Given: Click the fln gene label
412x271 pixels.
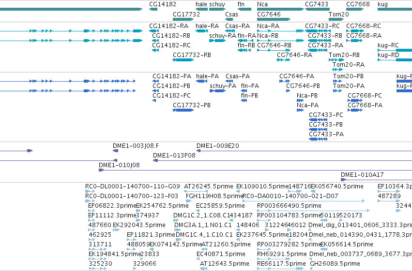Looking at the screenshot, I should tap(241, 4).
